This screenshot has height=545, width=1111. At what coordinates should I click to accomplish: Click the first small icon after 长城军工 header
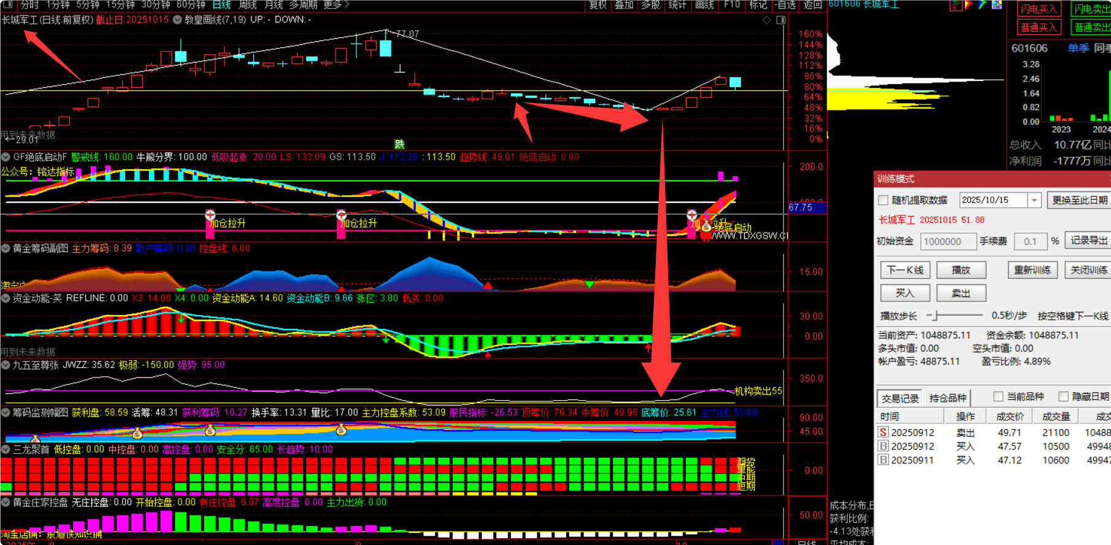(x=955, y=5)
